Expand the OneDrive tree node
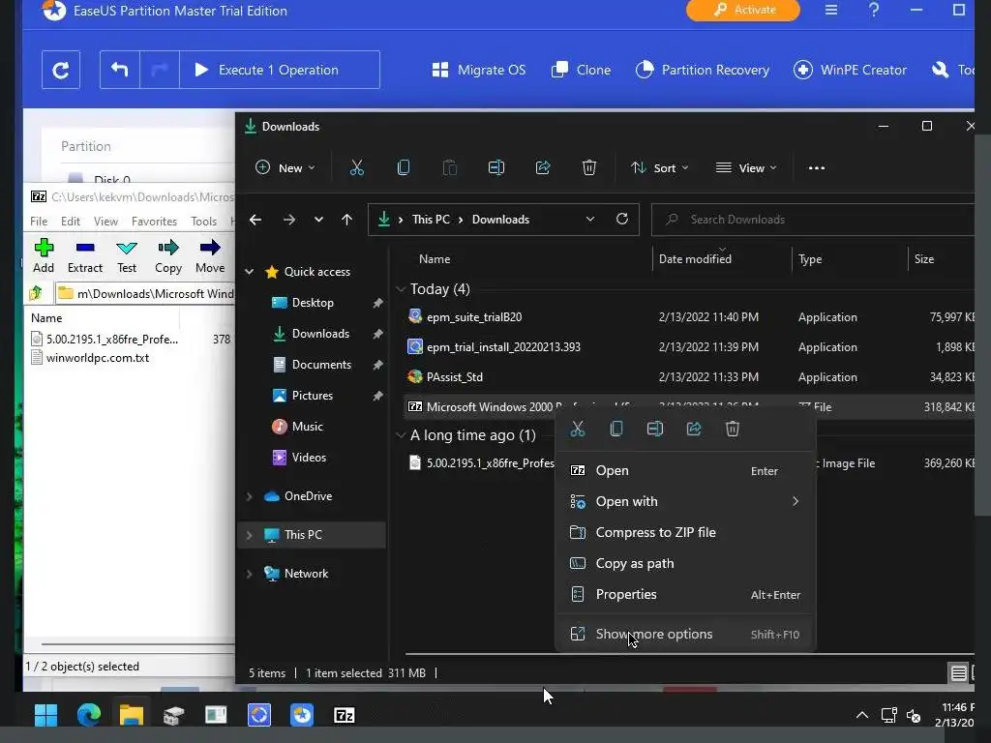The height and width of the screenshot is (743, 991). (250, 496)
